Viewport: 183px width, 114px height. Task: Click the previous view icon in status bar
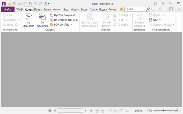97,111
